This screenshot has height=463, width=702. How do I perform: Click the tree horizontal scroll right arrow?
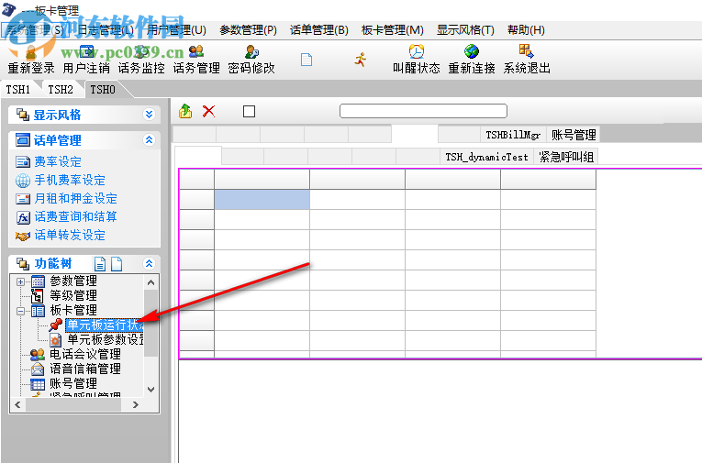(136, 405)
